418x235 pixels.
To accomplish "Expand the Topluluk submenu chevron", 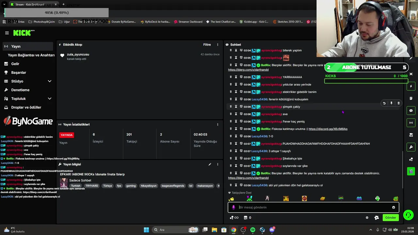I will (x=50, y=99).
